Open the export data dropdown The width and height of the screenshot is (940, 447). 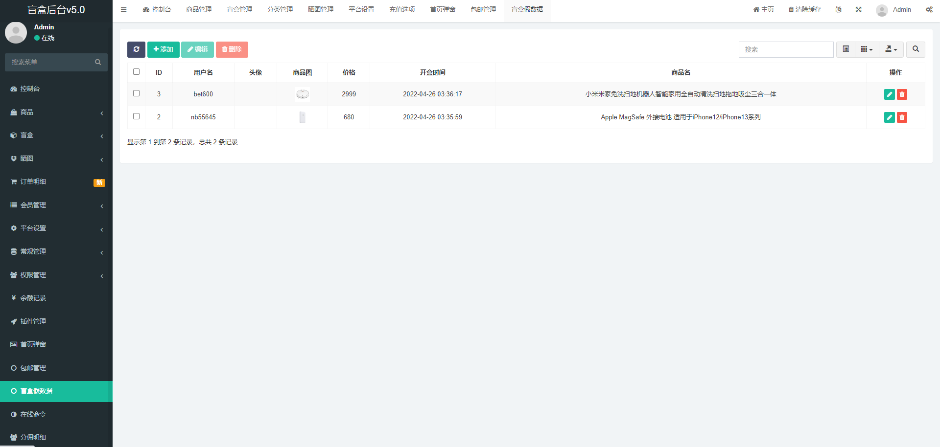pos(891,49)
